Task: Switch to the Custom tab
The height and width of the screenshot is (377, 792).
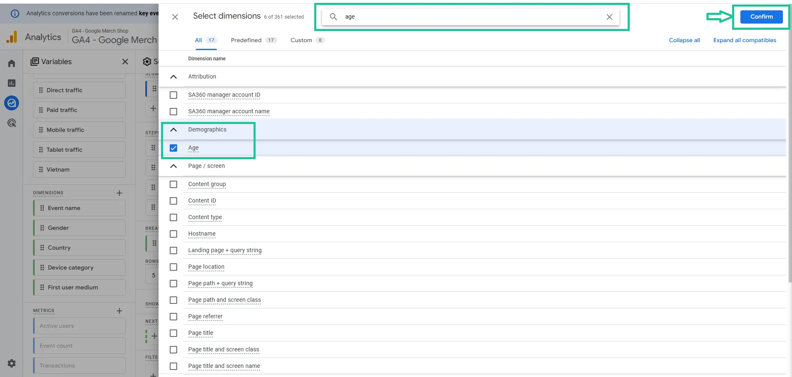Action: (307, 40)
